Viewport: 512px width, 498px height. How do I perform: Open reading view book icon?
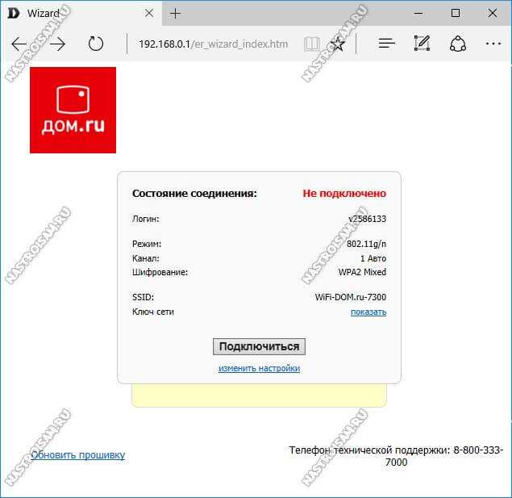311,44
